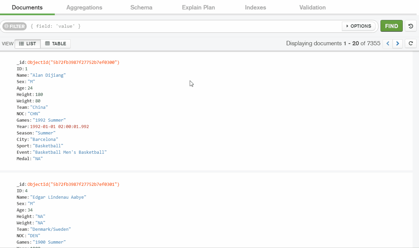Image resolution: width=419 pixels, height=248 pixels.
Task: Expand the query OPTIONS
Action: pyautogui.click(x=359, y=26)
